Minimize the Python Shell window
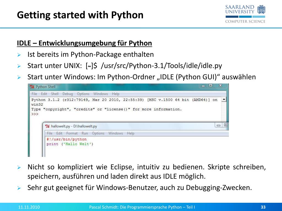The width and height of the screenshot is (282, 211). [204, 86]
